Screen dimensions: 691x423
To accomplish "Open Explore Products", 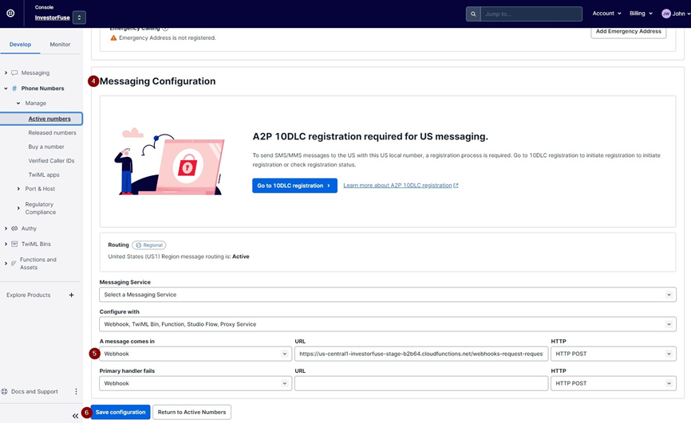I will pos(28,295).
